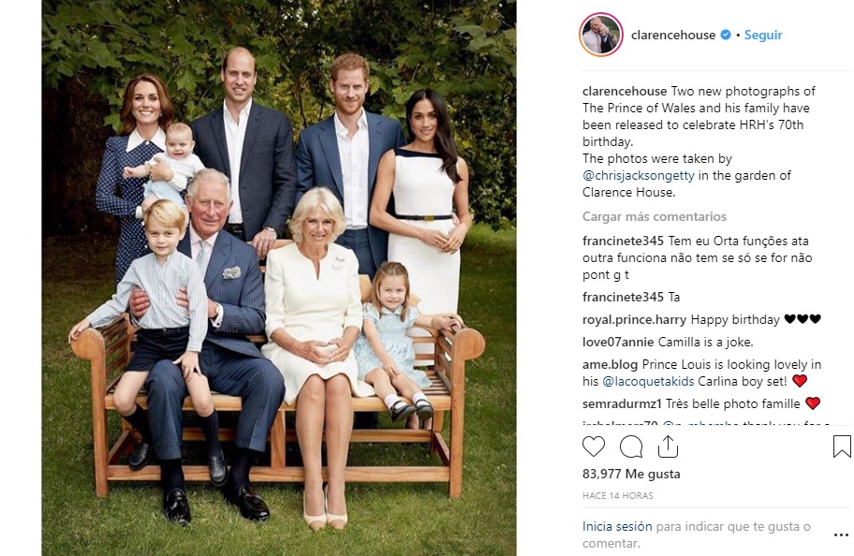The height and width of the screenshot is (556, 854).
Task: Open comments with the speech bubble icon
Action: (x=631, y=447)
